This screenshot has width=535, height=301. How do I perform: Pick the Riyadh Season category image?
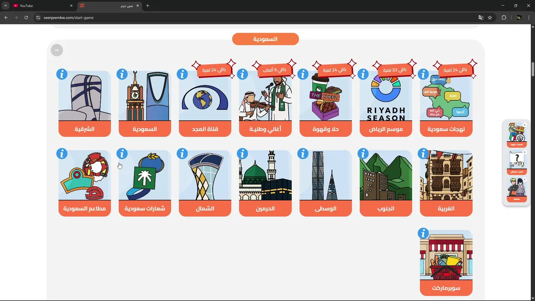click(386, 96)
